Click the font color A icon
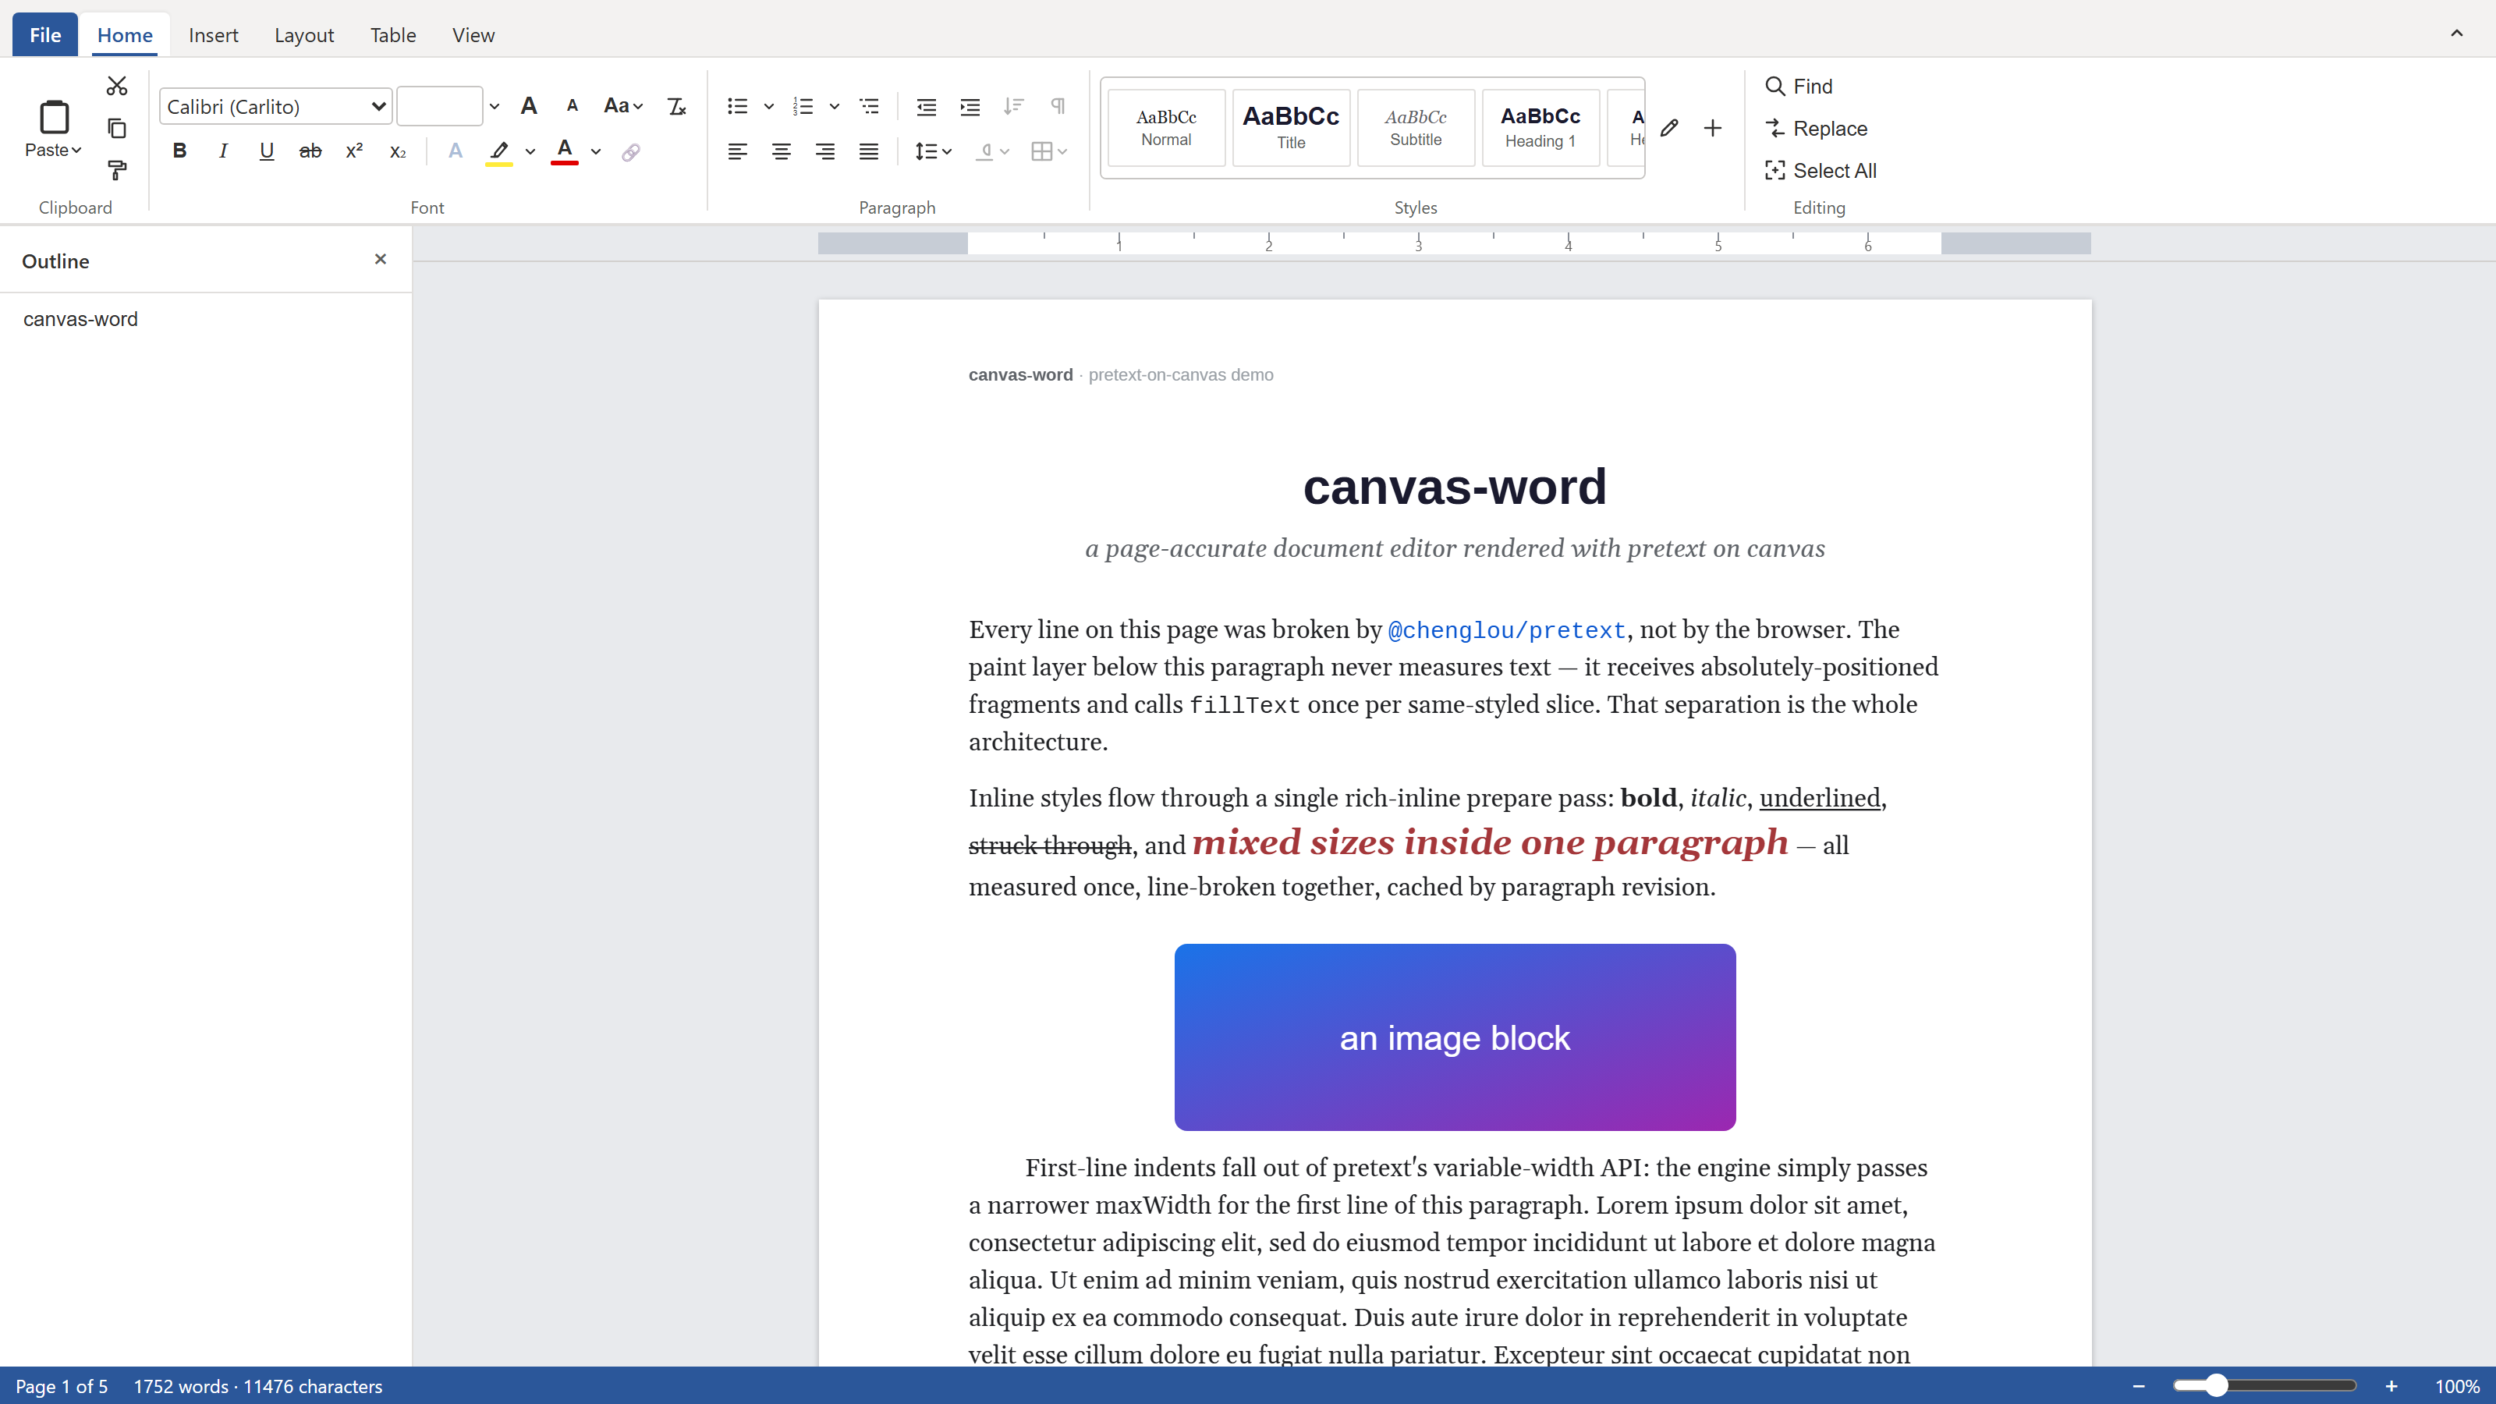The image size is (2496, 1404). tap(564, 151)
